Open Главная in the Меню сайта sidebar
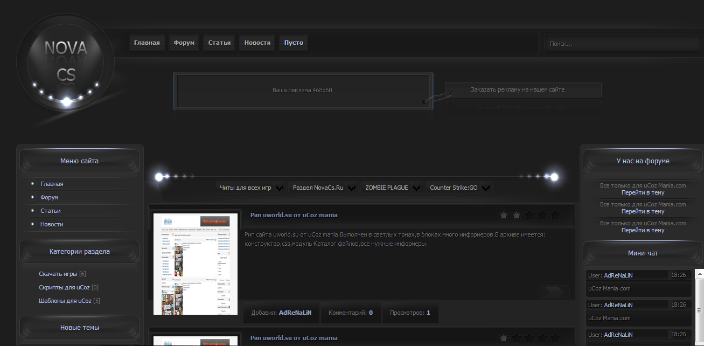 point(52,184)
